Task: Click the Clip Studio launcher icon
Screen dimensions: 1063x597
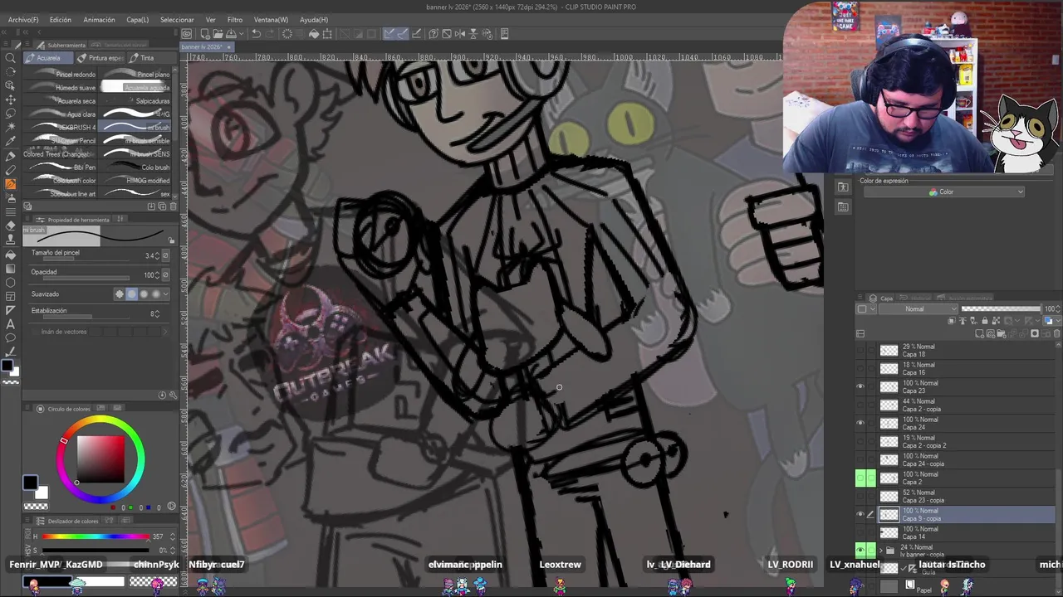Action: coord(187,34)
